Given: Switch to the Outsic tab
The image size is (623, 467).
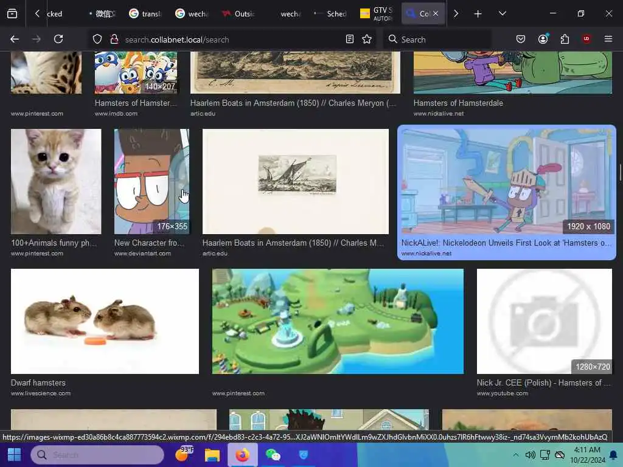Looking at the screenshot, I should pyautogui.click(x=238, y=14).
